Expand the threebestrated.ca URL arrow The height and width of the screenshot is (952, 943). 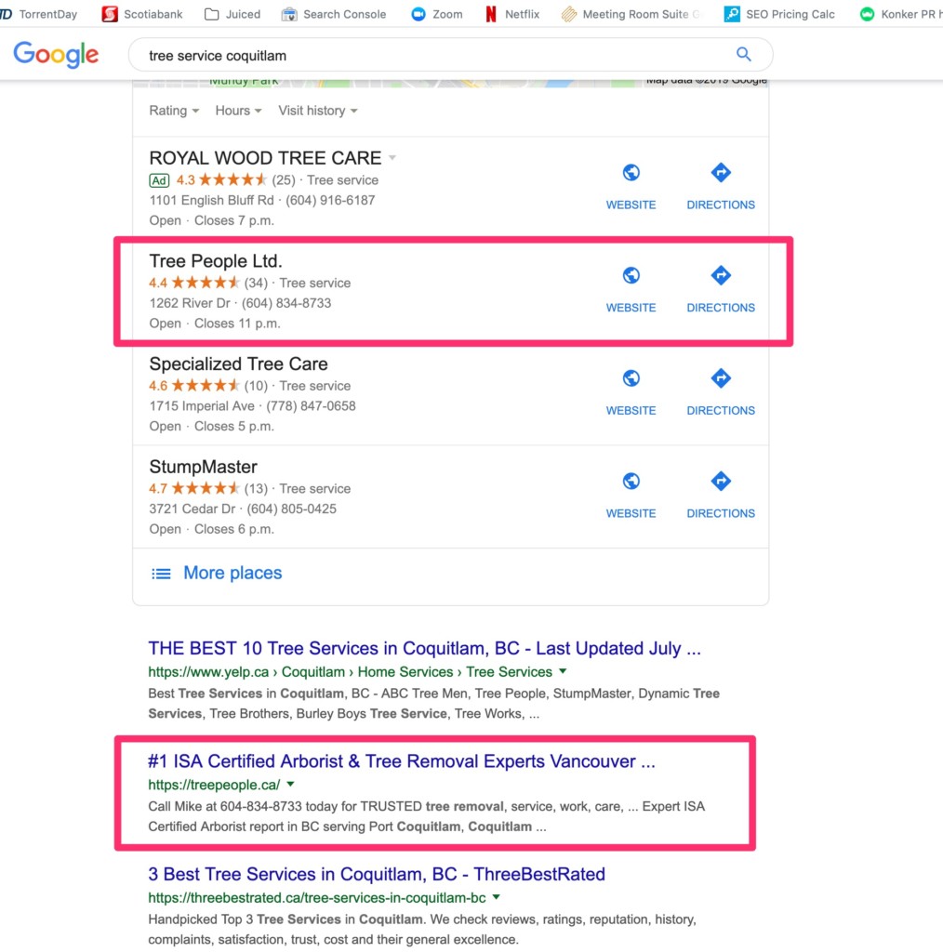click(496, 897)
